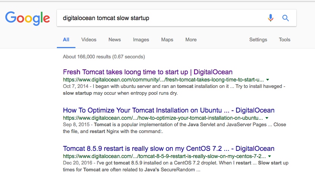Viewport: 315px width, 177px height.
Task: Click the voice search microphone icon
Action: 271,18
